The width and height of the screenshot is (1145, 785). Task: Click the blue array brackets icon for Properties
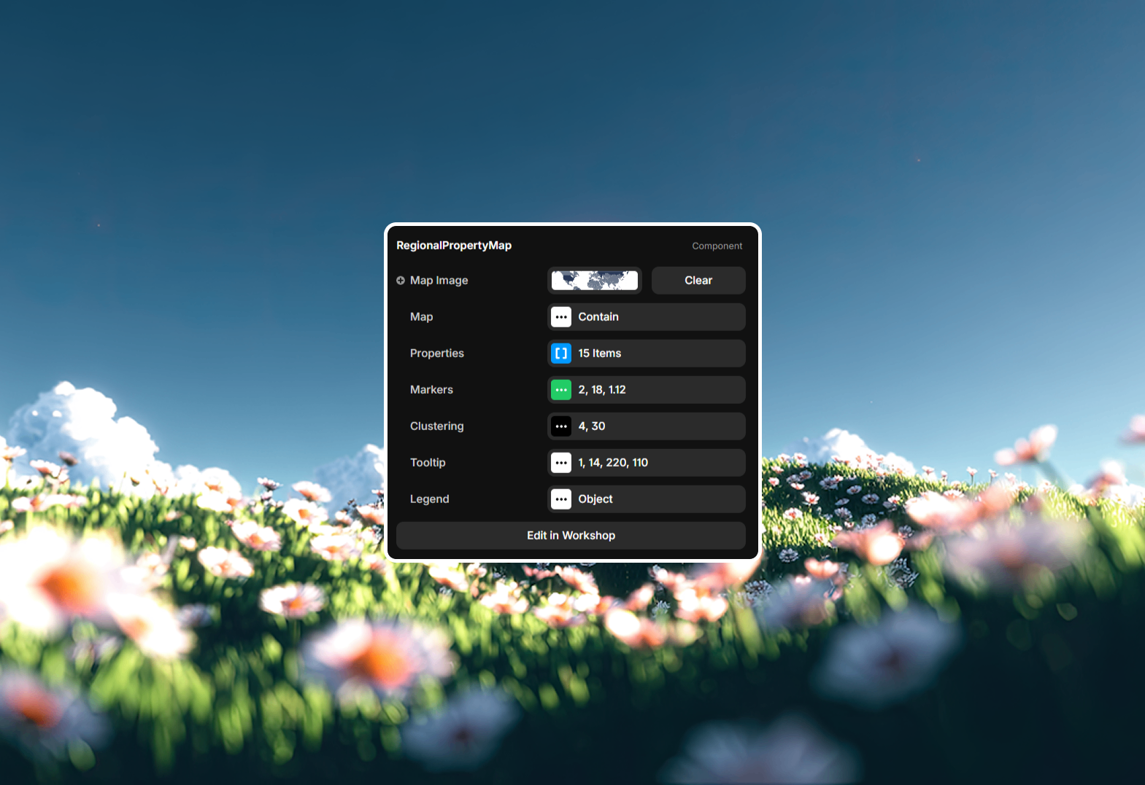(560, 354)
